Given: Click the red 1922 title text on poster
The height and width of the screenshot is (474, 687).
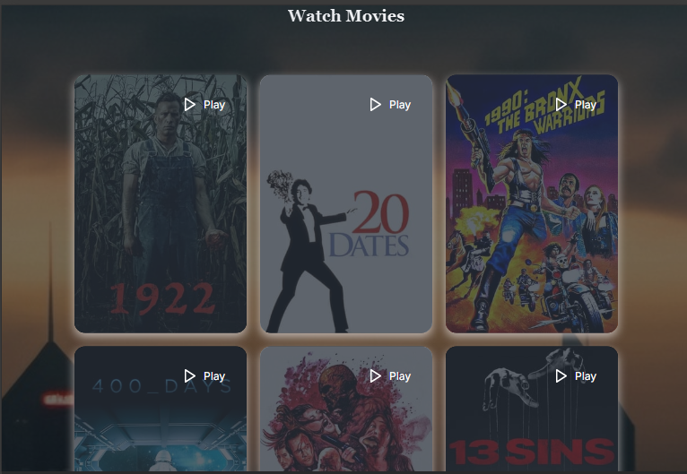Looking at the screenshot, I should point(162,298).
